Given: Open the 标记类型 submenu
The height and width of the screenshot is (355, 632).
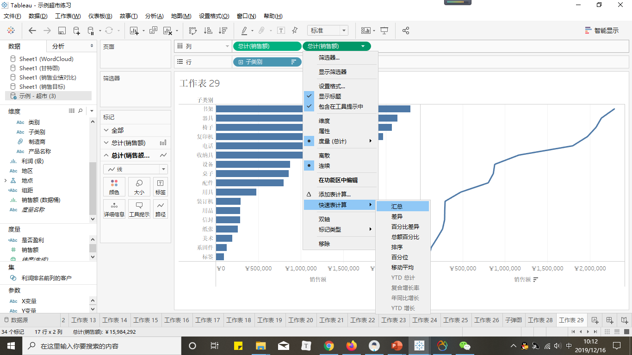Looking at the screenshot, I should [x=341, y=230].
